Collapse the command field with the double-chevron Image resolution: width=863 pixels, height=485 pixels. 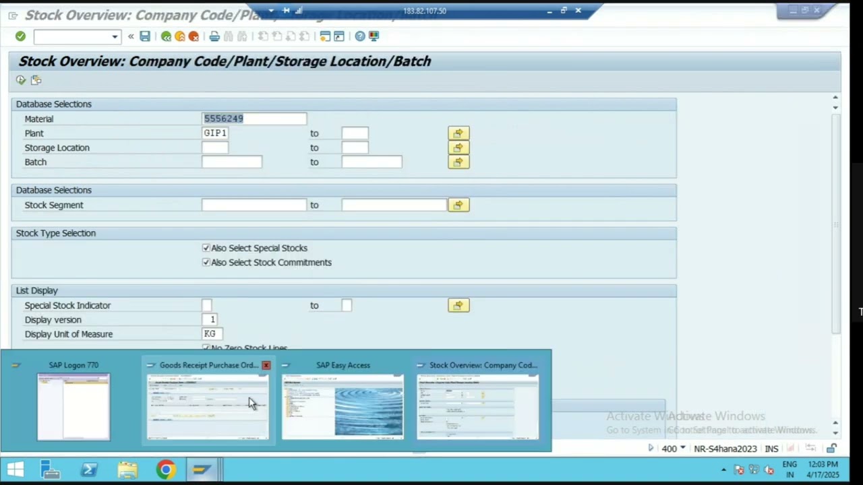tap(131, 36)
